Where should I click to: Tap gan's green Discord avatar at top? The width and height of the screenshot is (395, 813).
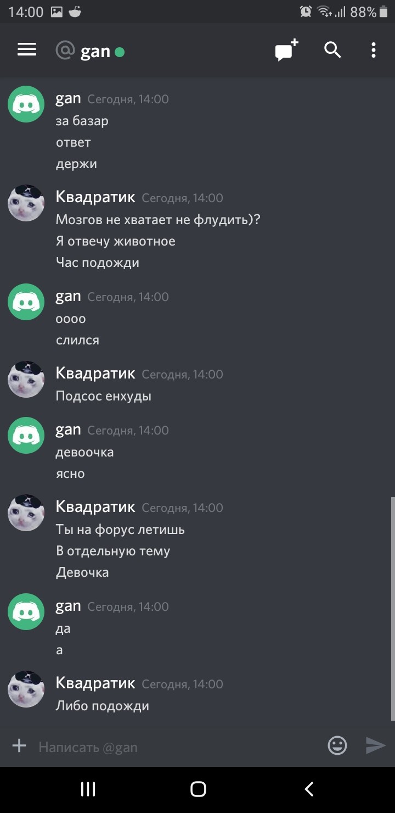[x=26, y=104]
